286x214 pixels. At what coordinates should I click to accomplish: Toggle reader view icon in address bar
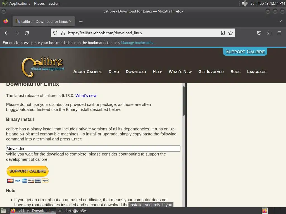pos(223,33)
